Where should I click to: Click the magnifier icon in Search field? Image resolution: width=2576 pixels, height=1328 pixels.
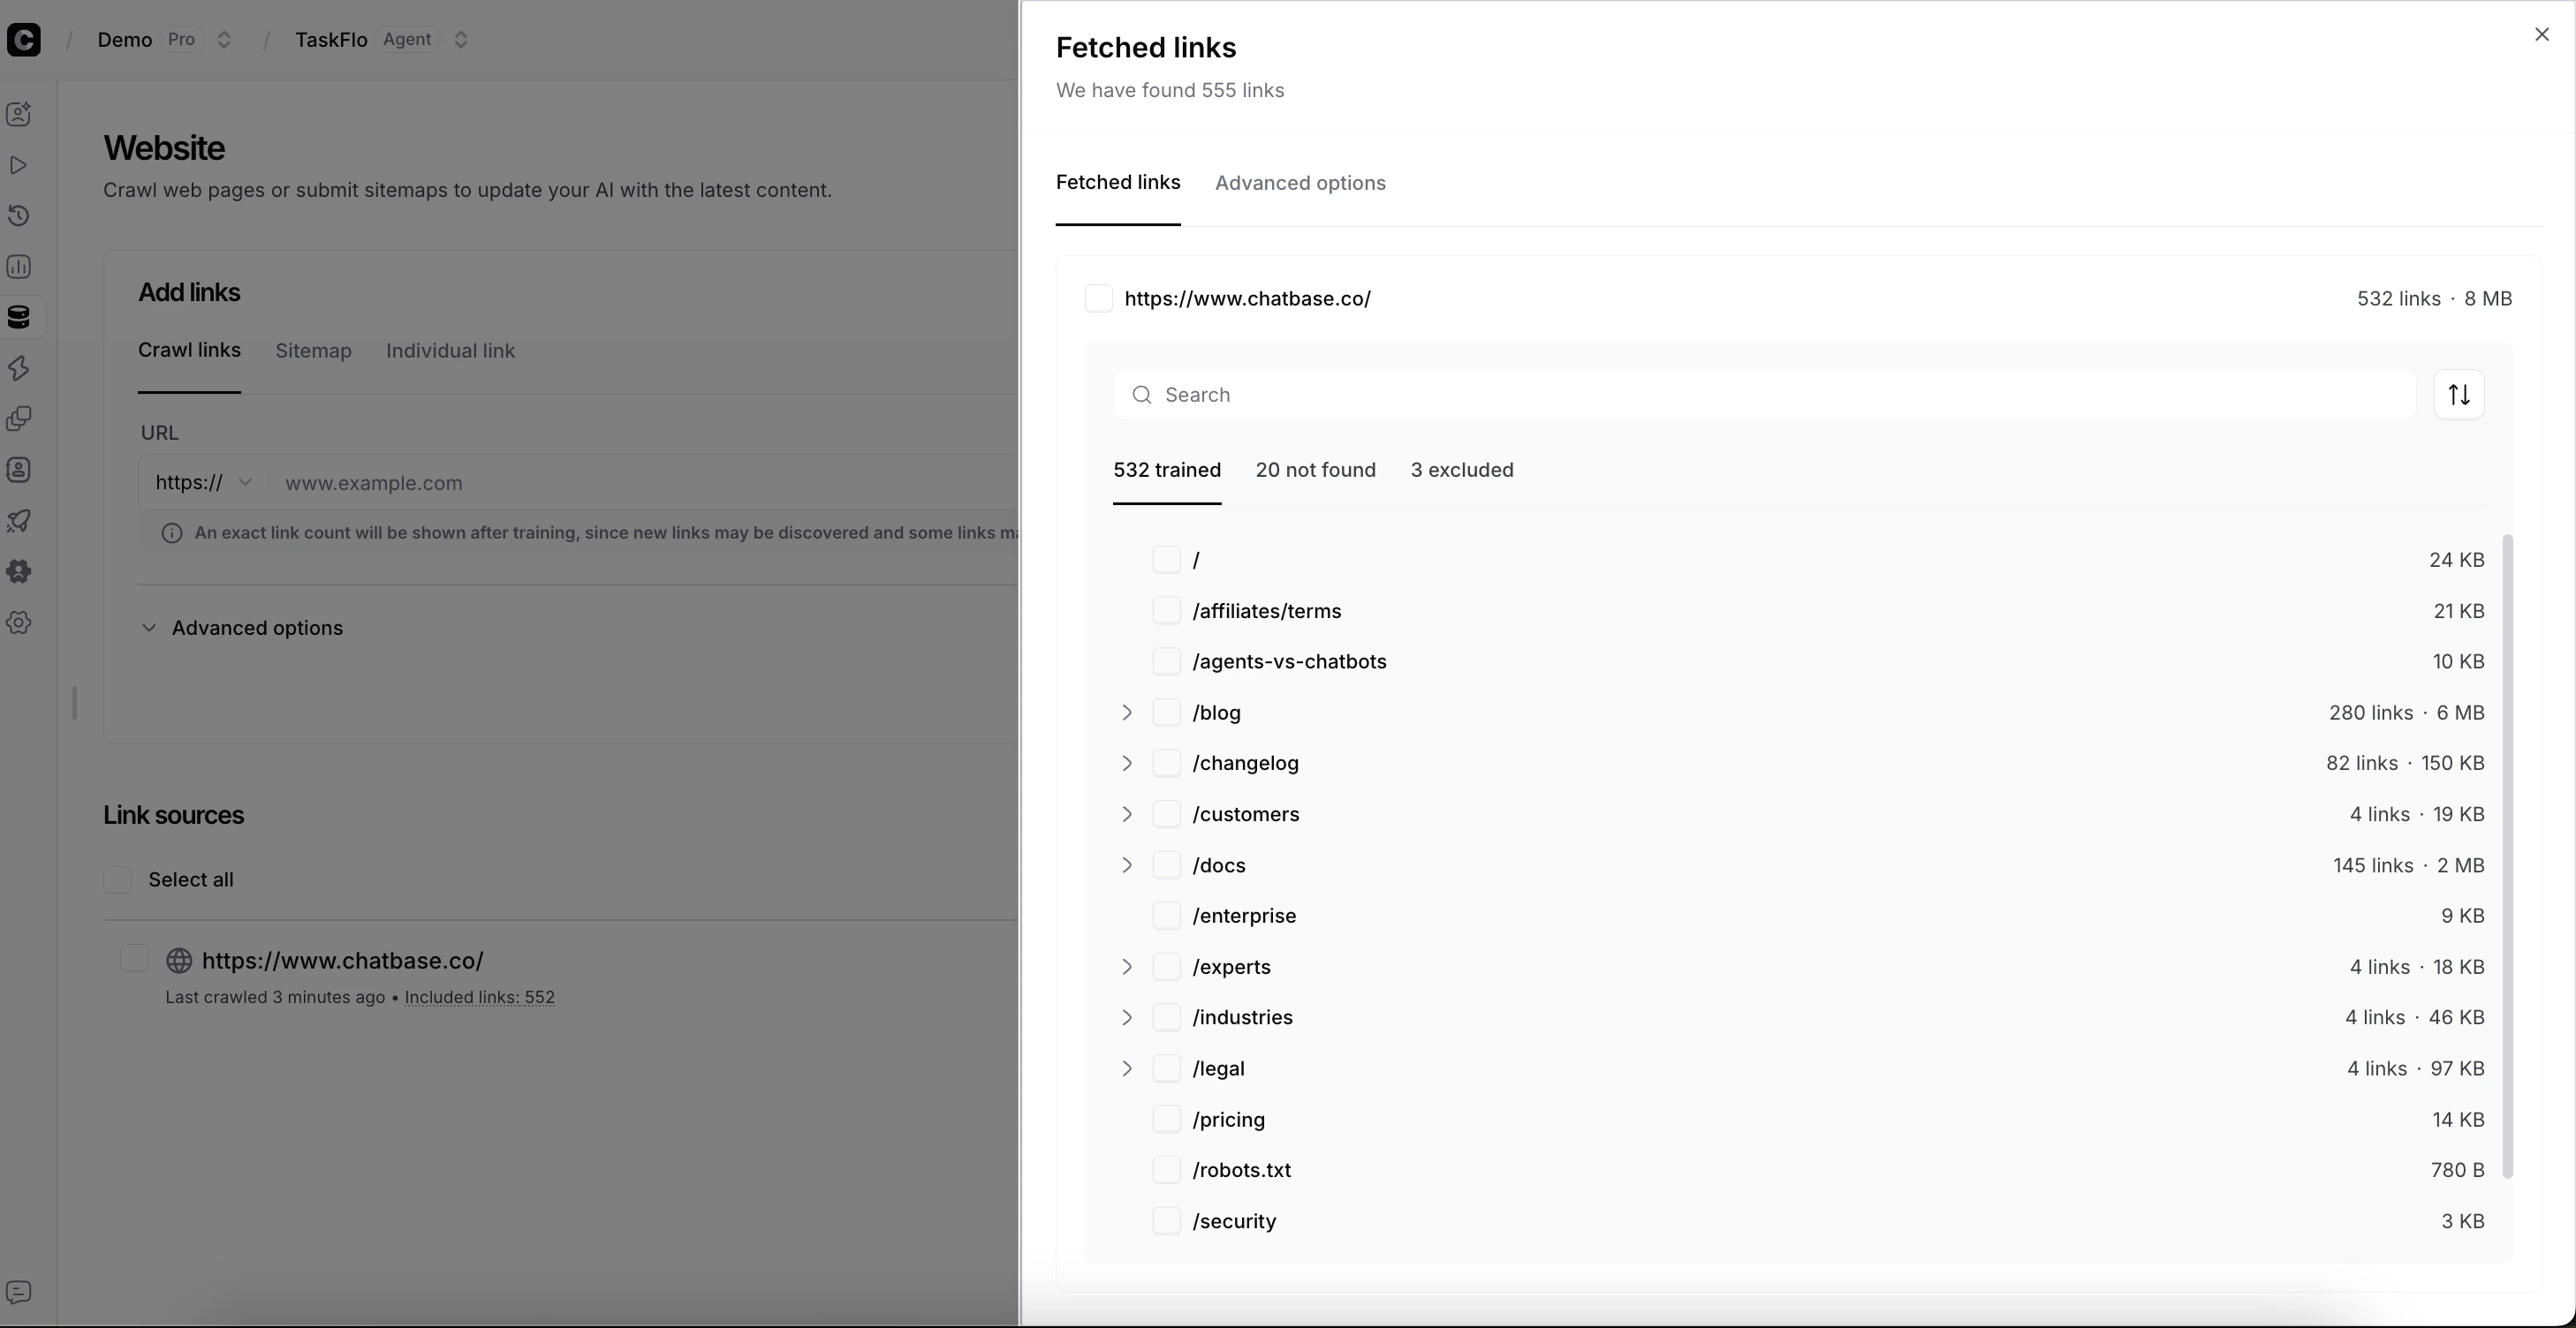(x=1142, y=395)
